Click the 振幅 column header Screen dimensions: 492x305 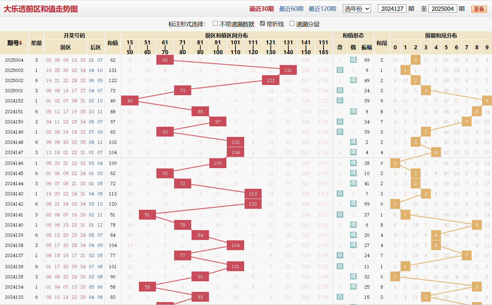pos(367,47)
